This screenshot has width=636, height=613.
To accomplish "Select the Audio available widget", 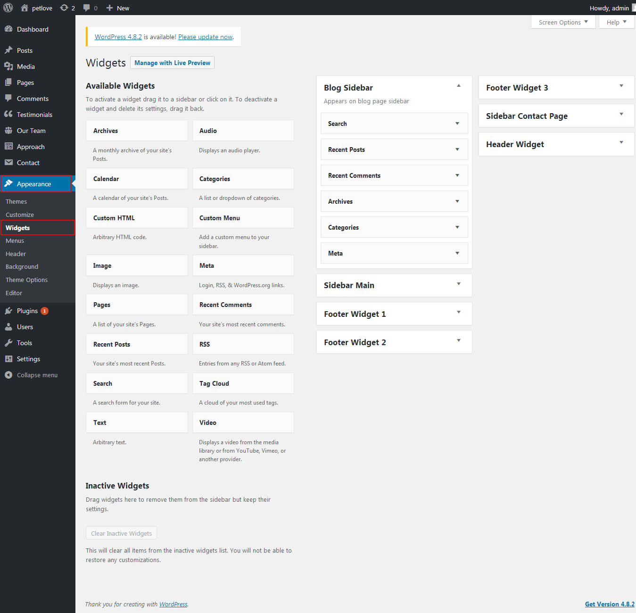I will (243, 131).
